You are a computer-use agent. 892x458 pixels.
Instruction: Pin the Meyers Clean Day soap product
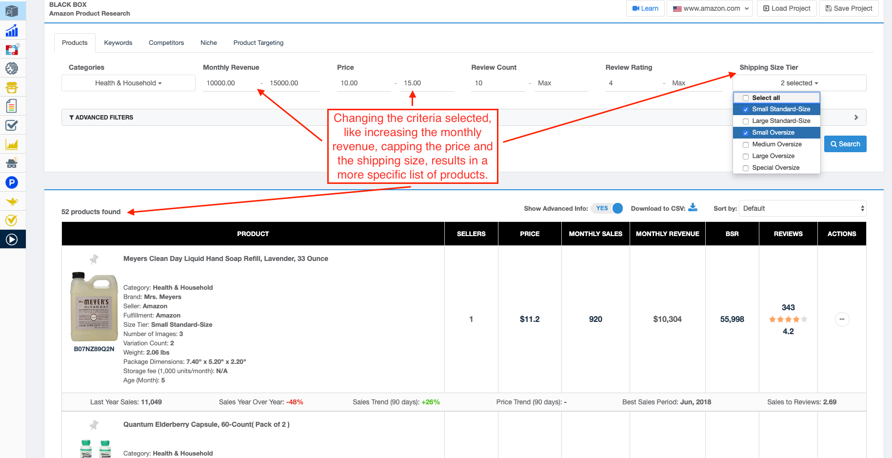94,259
